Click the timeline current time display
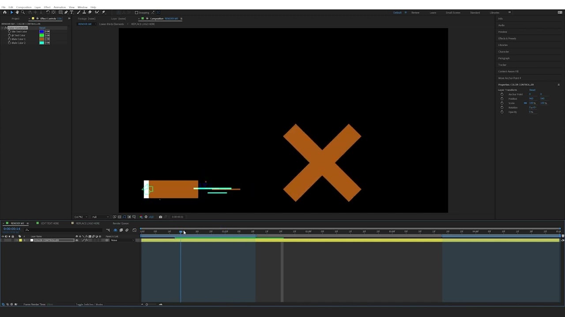Image resolution: width=565 pixels, height=317 pixels. (x=12, y=229)
